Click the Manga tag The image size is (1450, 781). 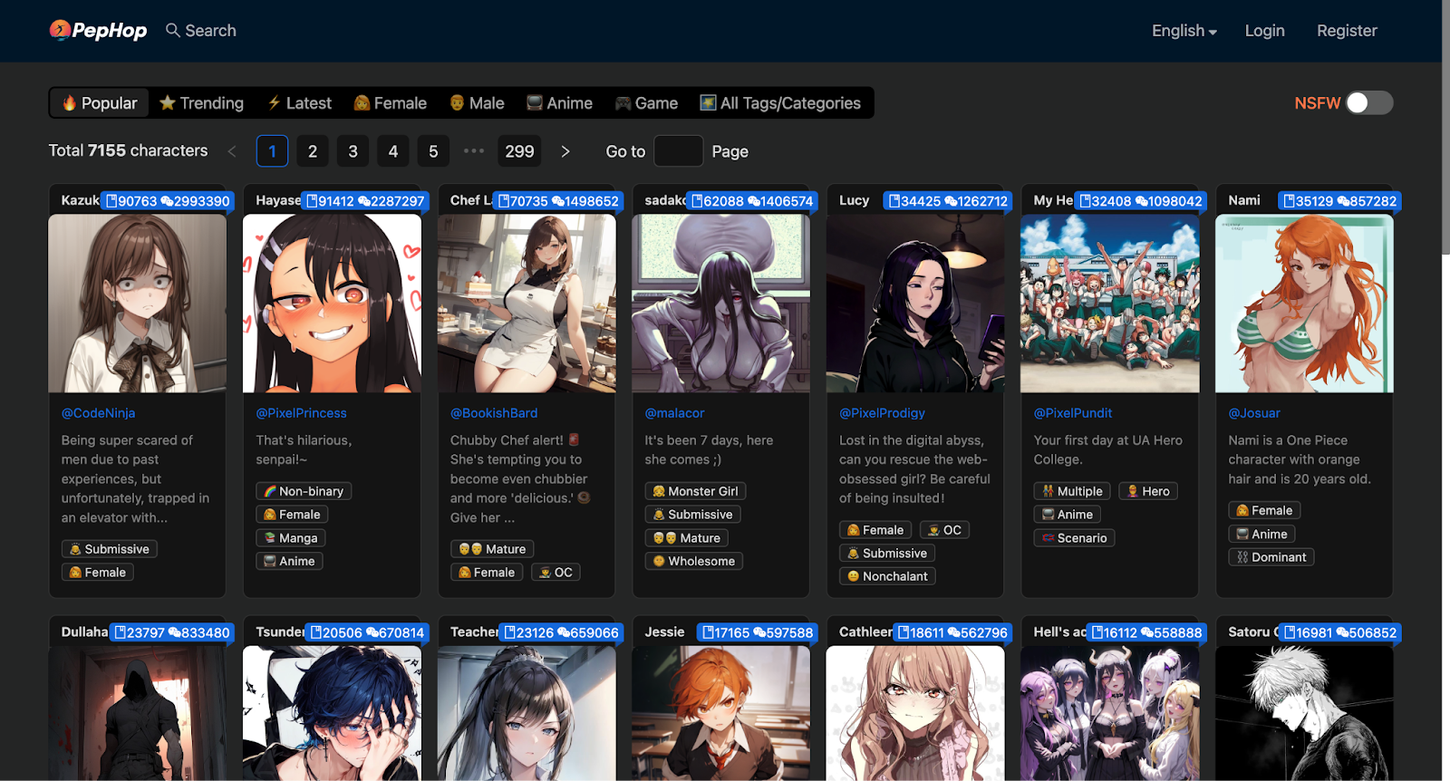(x=291, y=538)
